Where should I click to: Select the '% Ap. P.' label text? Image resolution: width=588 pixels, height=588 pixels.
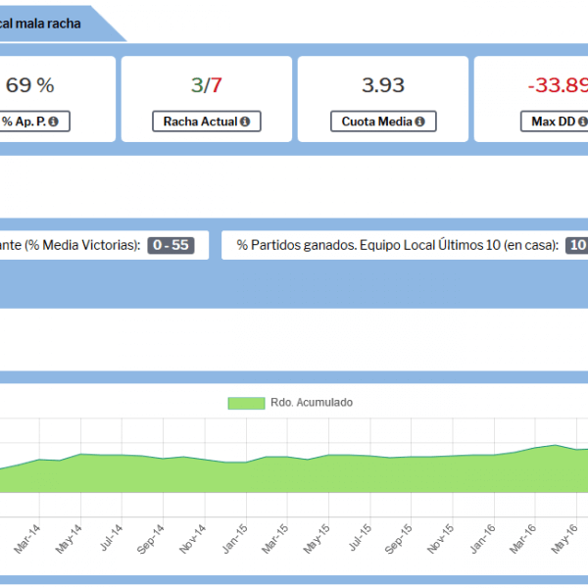[22, 122]
